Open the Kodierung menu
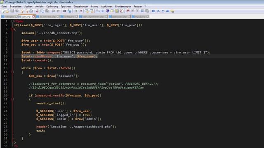This screenshot has width=264, height=148. coord(52,7)
